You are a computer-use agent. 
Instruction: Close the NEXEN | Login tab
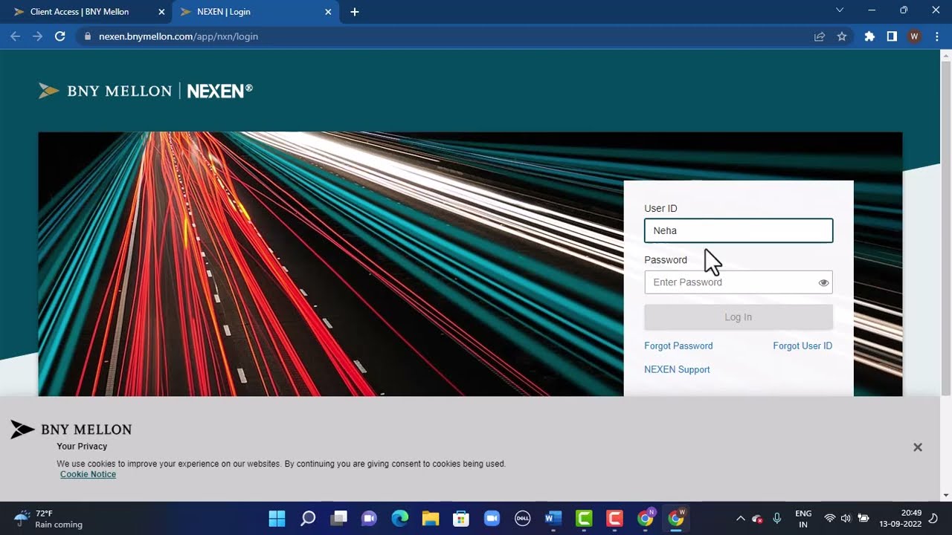point(328,12)
